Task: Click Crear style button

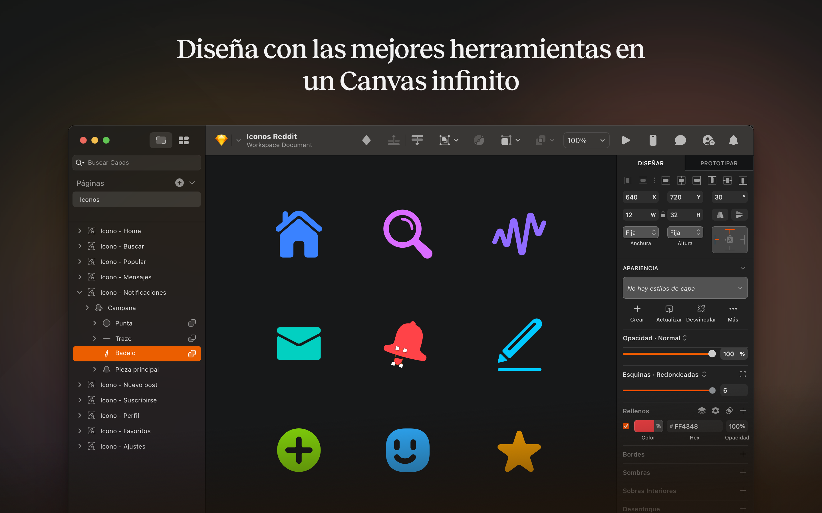Action: (637, 313)
